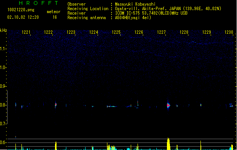Click the 'meteor' label text
The image size is (237, 150).
[54, 12]
